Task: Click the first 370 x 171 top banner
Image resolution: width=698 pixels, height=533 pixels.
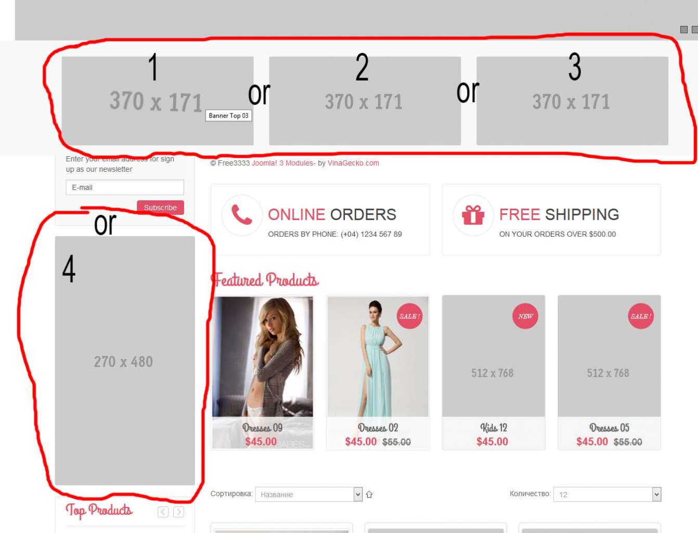Action: pyautogui.click(x=158, y=101)
